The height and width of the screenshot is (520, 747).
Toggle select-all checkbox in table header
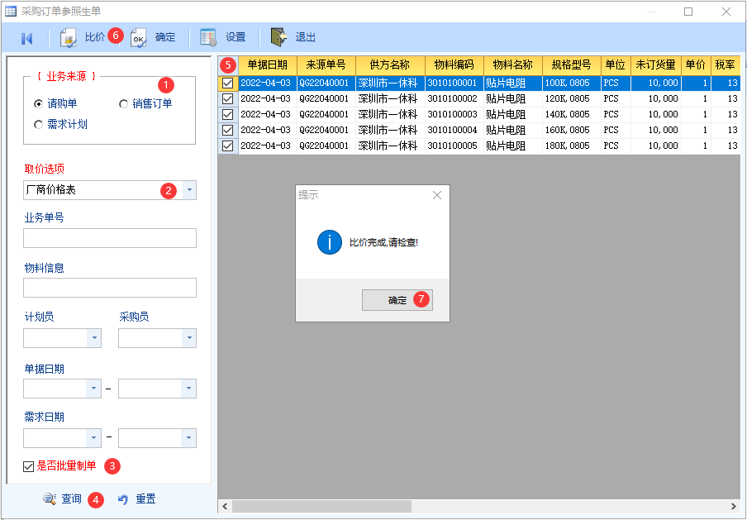228,65
